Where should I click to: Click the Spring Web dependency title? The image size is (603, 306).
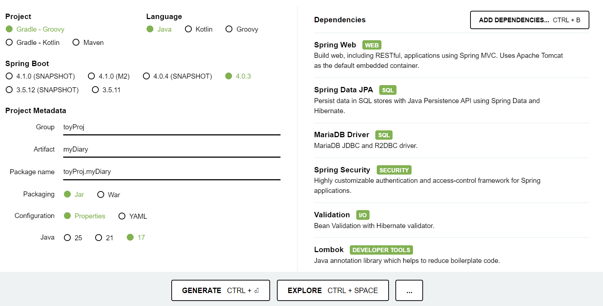coord(335,45)
